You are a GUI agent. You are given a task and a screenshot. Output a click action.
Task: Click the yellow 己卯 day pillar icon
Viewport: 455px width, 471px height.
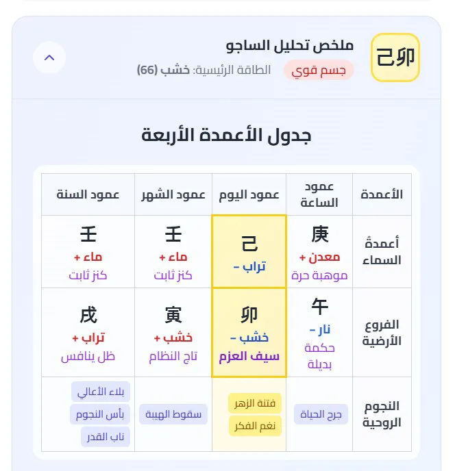pos(395,58)
